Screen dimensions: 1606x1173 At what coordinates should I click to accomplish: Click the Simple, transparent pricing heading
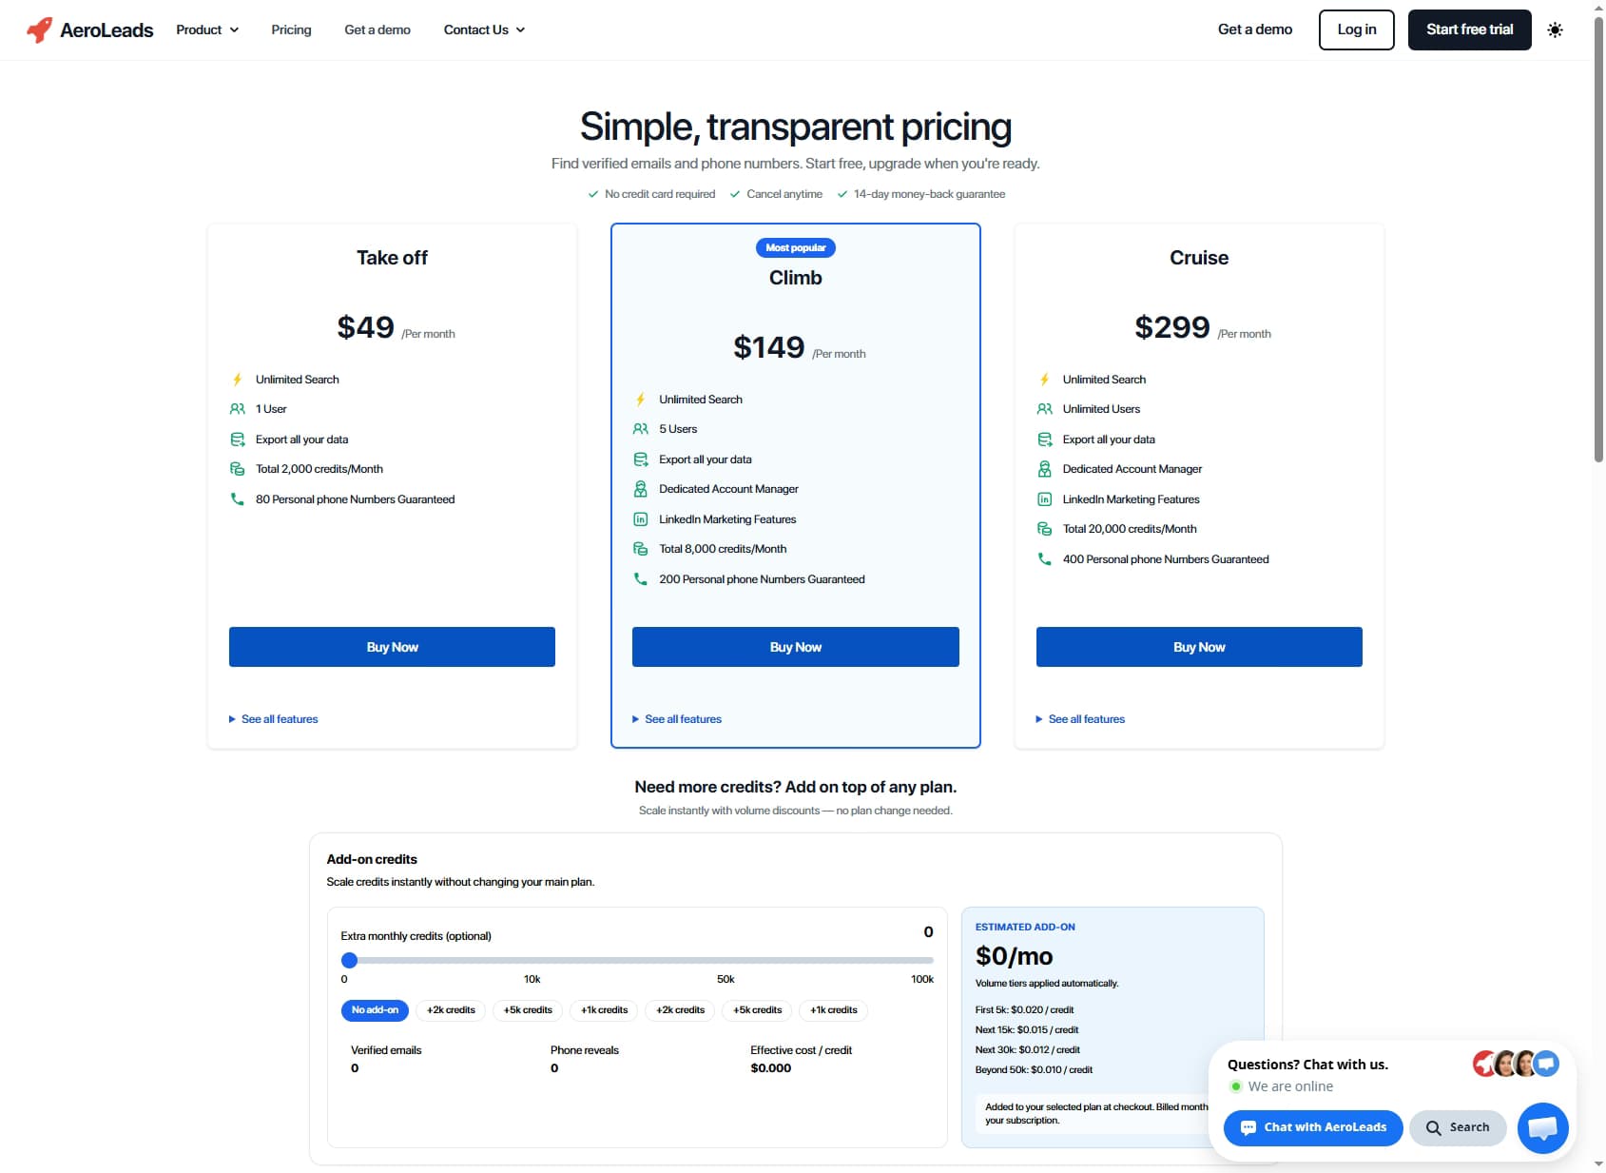(796, 127)
